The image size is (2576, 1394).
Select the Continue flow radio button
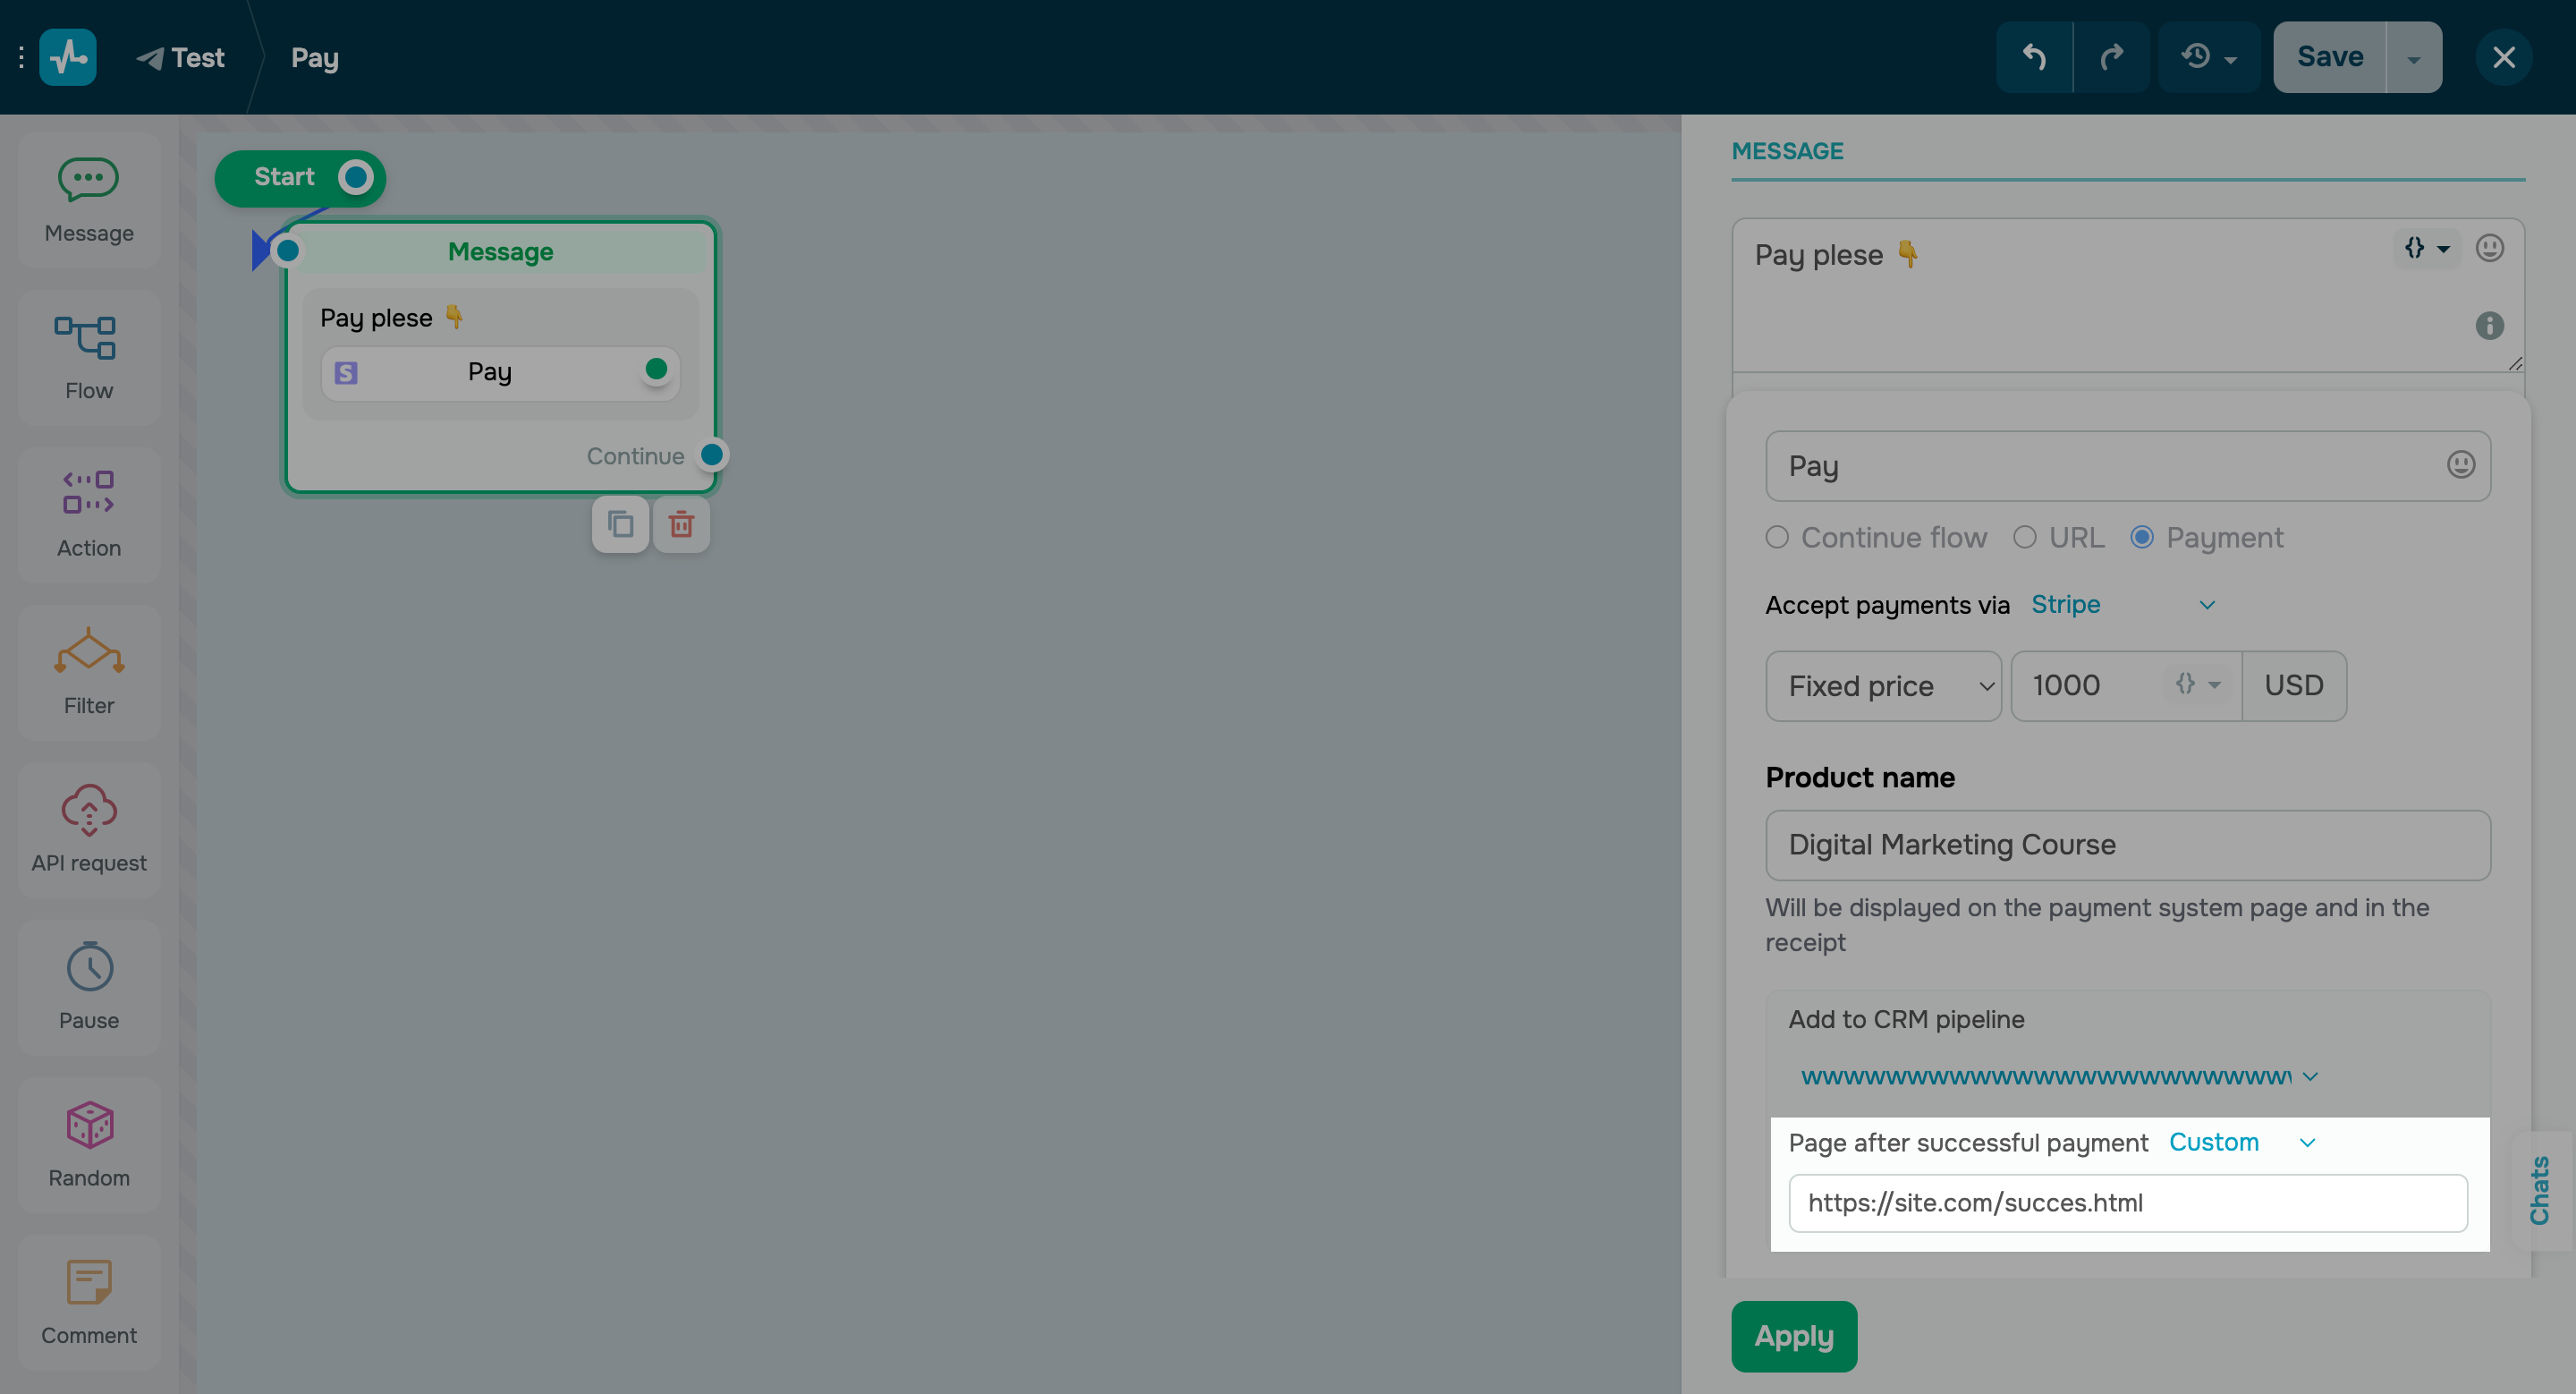click(x=1778, y=537)
